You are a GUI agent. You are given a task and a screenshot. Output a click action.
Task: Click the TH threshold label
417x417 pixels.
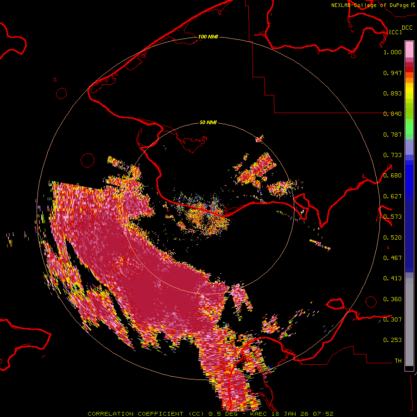398,361
